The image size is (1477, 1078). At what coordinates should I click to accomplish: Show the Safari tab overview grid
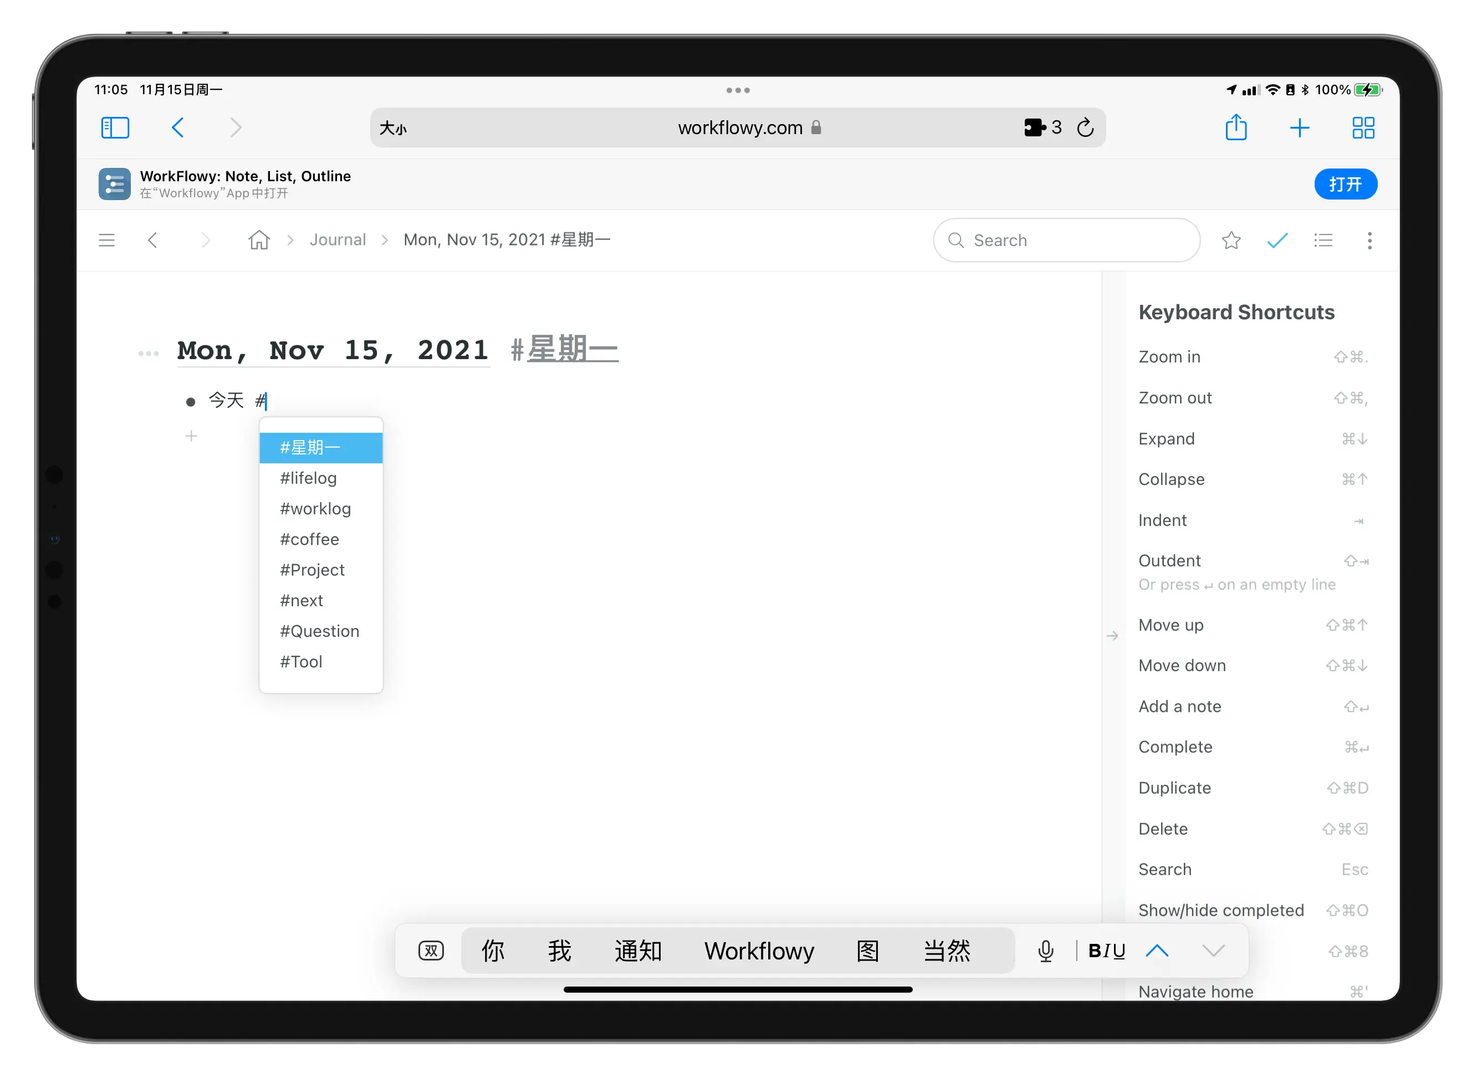[x=1363, y=127]
